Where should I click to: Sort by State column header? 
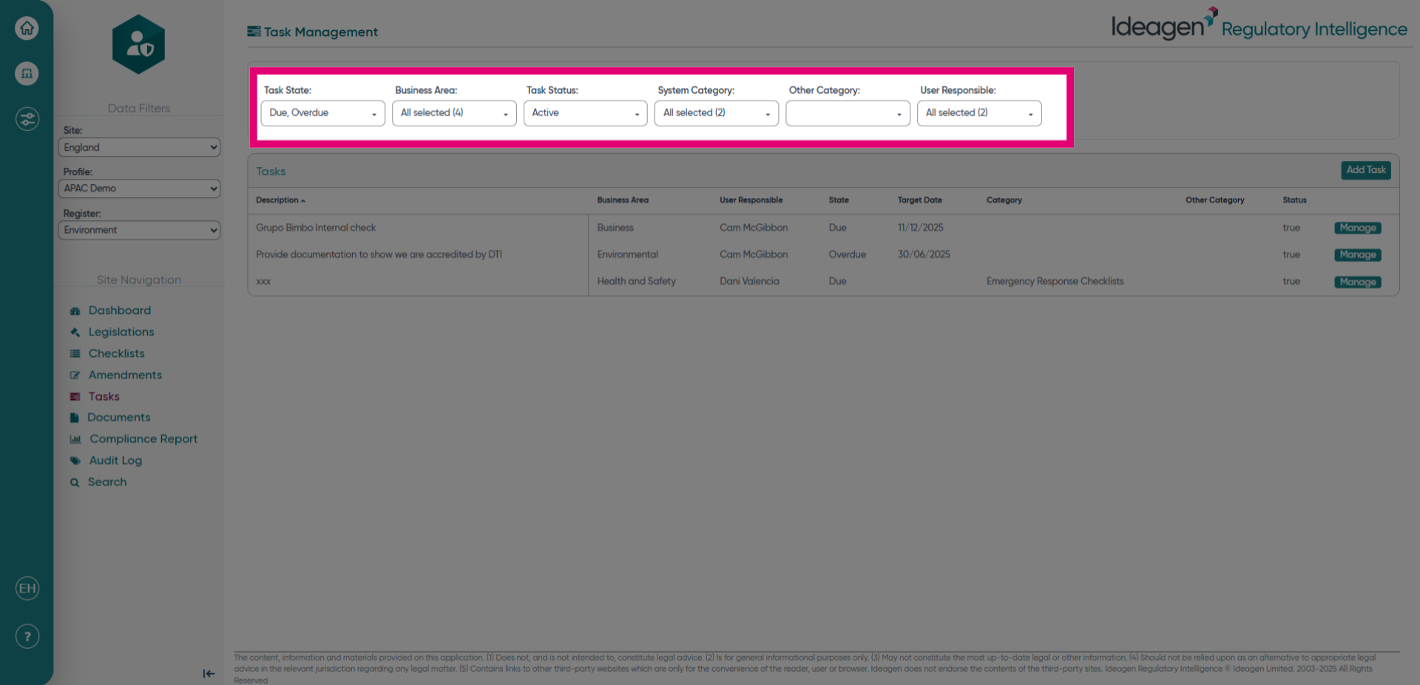tap(839, 200)
